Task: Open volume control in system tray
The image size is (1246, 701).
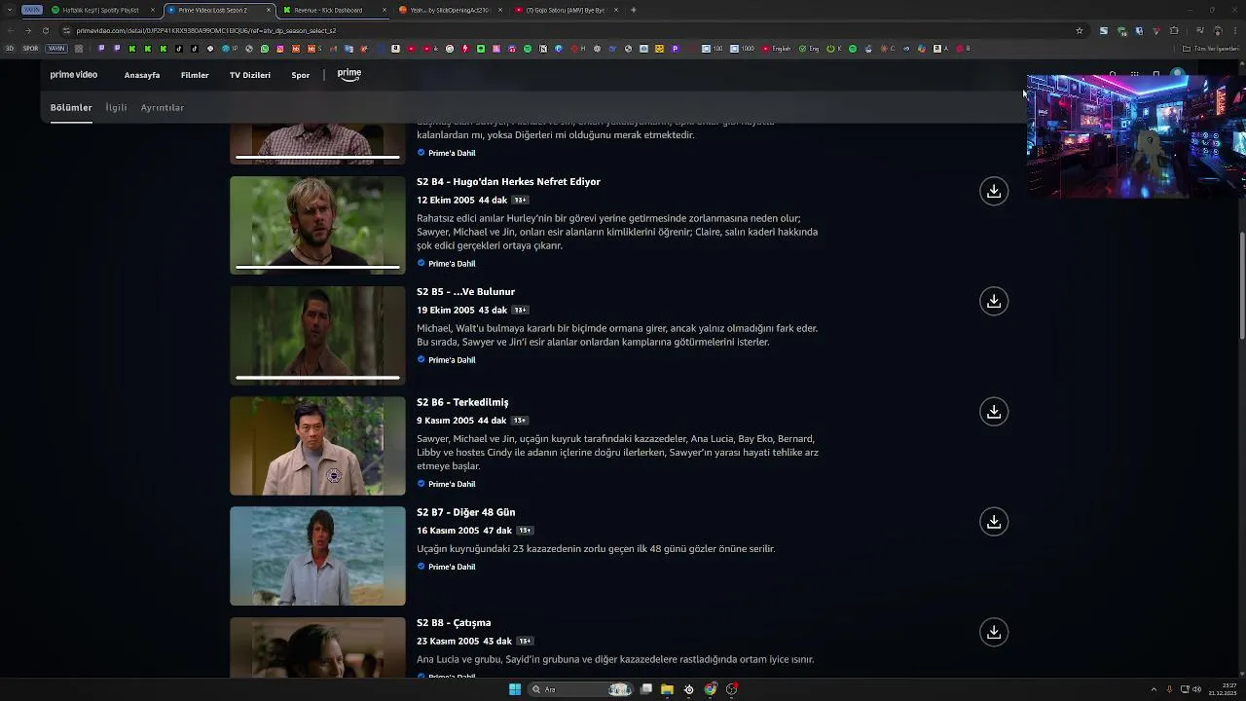Action: [1196, 689]
